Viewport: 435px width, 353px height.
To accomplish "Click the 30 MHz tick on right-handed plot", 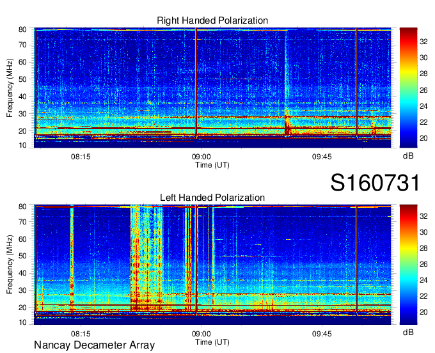I will tap(22, 114).
